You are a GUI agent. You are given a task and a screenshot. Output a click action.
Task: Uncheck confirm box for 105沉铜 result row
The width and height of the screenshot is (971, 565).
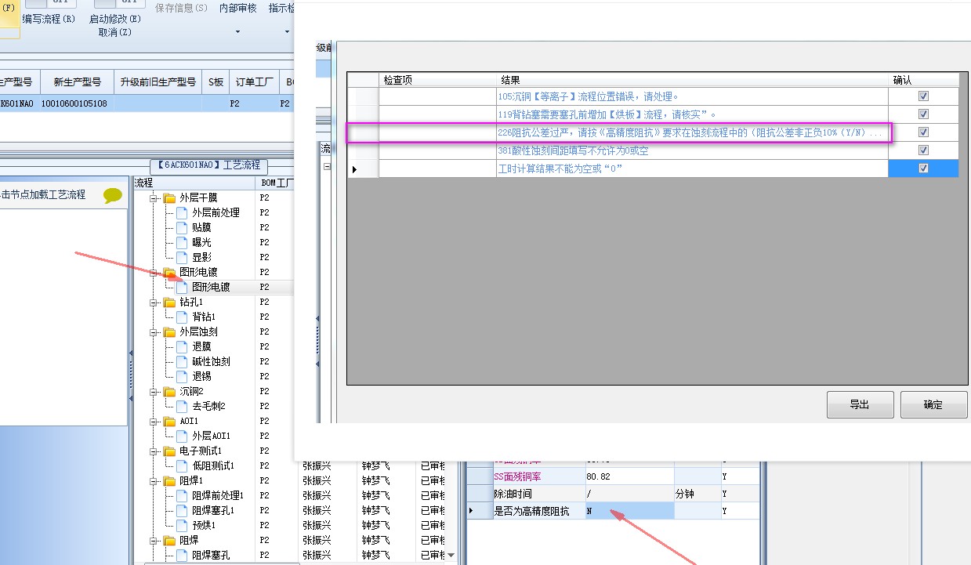pyautogui.click(x=923, y=96)
